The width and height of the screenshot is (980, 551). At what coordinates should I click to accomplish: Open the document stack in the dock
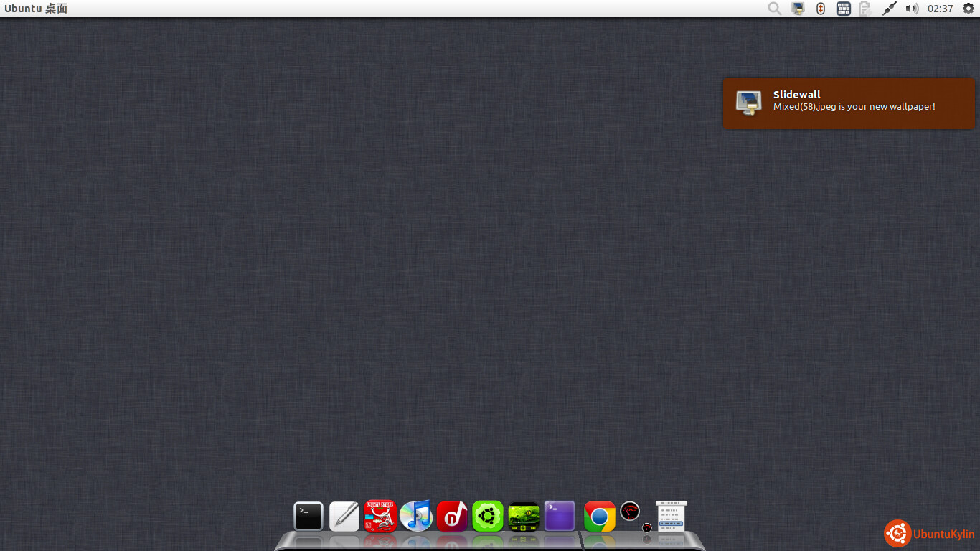pyautogui.click(x=672, y=516)
